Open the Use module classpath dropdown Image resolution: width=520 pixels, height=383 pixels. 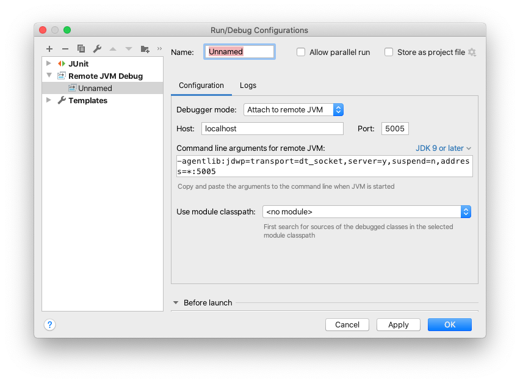(466, 211)
